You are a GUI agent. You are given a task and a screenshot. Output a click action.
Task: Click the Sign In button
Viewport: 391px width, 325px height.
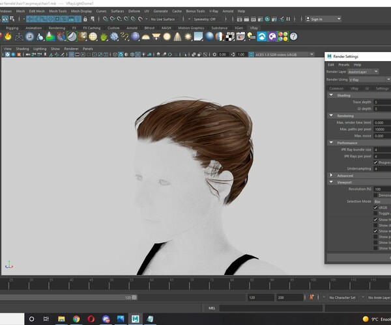pyautogui.click(x=323, y=19)
